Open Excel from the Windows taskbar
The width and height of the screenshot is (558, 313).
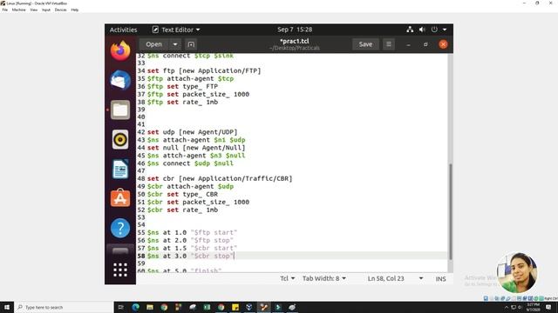(x=207, y=307)
